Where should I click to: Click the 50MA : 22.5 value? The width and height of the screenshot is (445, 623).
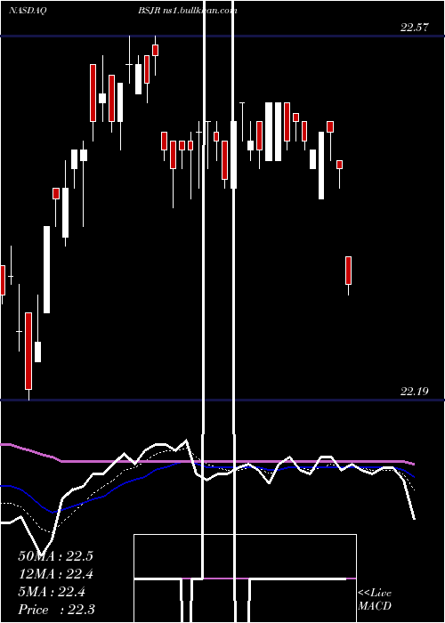tap(55, 556)
